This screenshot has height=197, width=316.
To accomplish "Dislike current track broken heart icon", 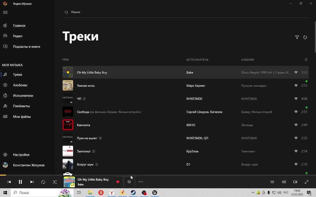I will point(129,182).
